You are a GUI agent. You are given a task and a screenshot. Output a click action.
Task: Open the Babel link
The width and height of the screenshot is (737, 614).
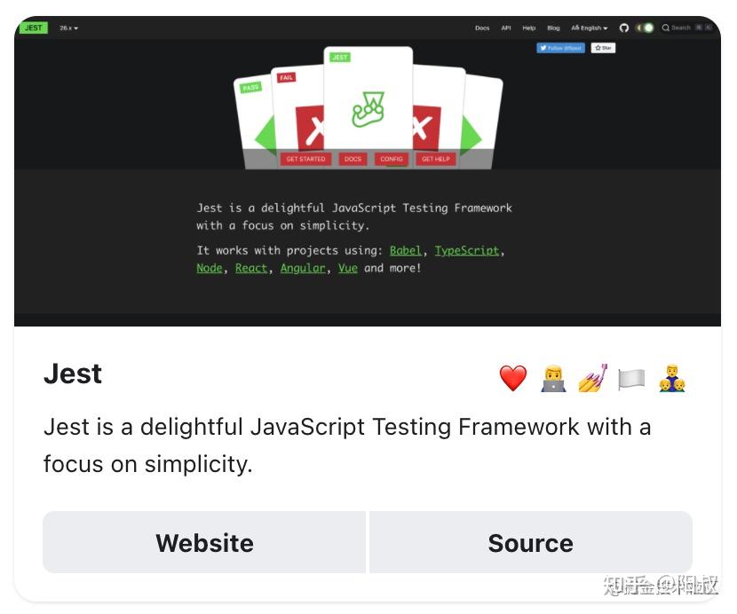click(x=405, y=251)
